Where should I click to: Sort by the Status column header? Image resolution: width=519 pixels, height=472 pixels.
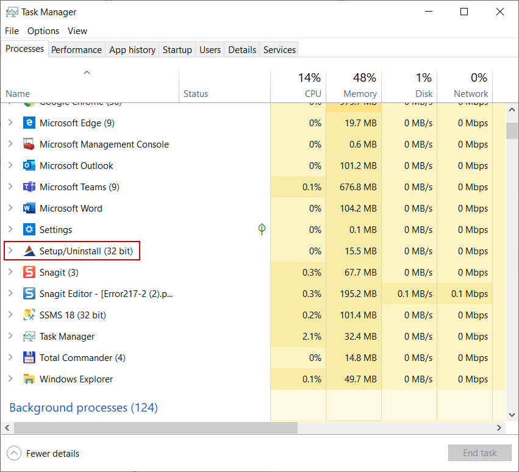tap(225, 86)
